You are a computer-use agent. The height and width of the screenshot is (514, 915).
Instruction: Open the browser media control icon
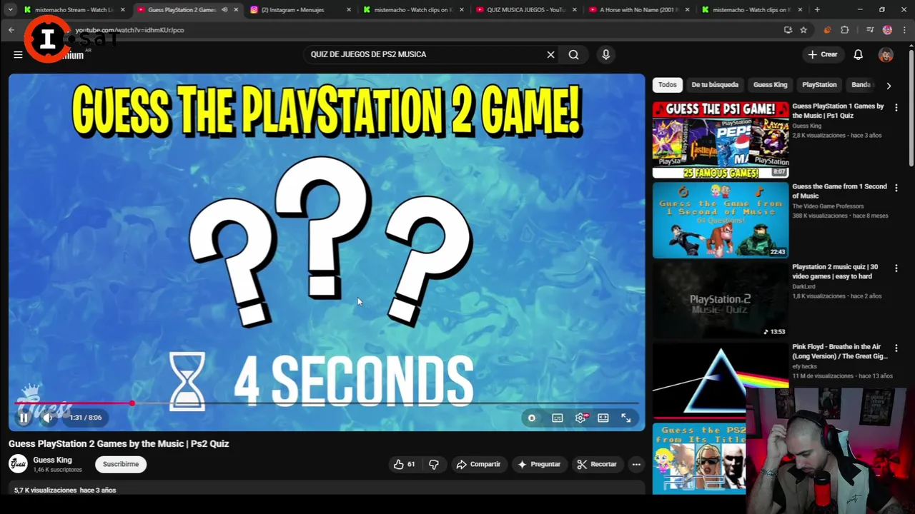tap(870, 30)
